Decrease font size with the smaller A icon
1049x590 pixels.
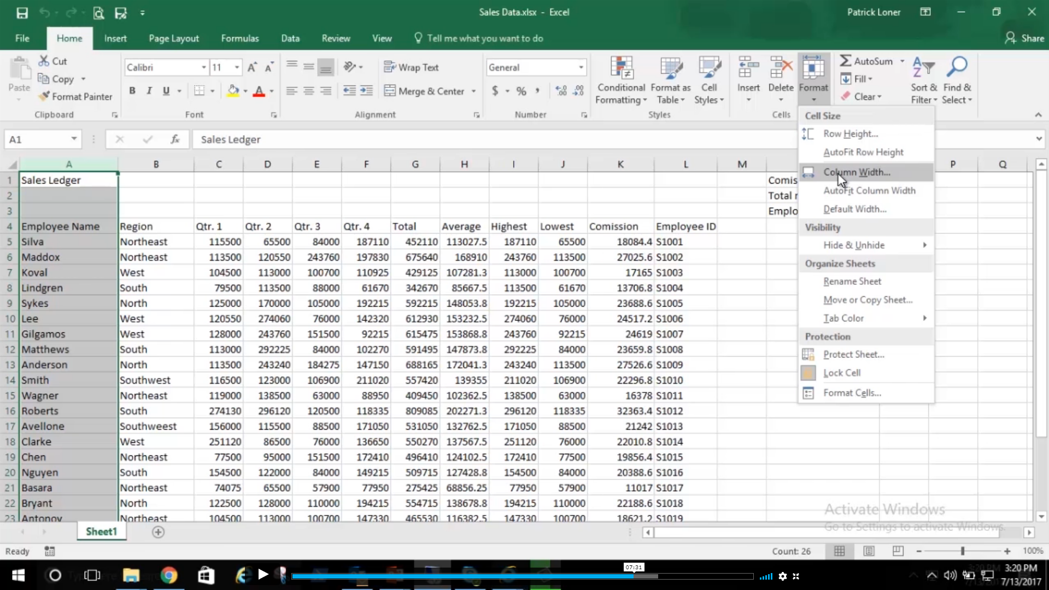(x=269, y=67)
